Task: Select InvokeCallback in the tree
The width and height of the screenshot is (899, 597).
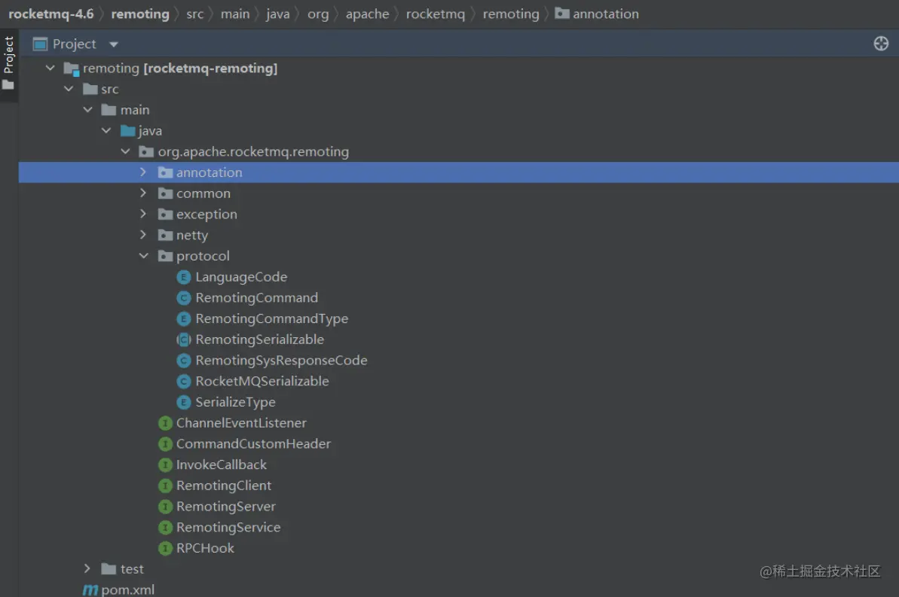Action: tap(222, 465)
